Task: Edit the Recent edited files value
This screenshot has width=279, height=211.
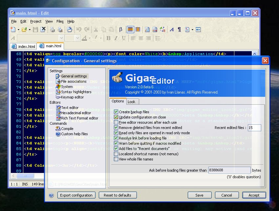Action: pos(254,128)
